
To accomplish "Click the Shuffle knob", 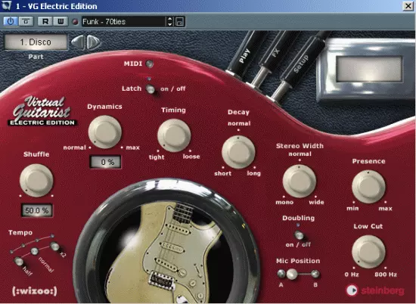I will pos(36,181).
